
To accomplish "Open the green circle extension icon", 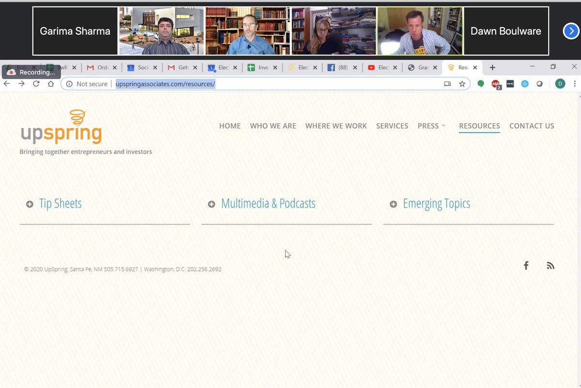I will pyautogui.click(x=481, y=84).
